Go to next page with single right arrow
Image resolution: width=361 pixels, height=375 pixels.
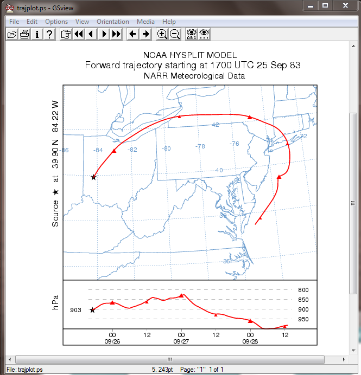(104, 34)
